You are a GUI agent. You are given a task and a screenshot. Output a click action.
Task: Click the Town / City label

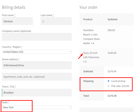pyautogui.click(x=8, y=87)
